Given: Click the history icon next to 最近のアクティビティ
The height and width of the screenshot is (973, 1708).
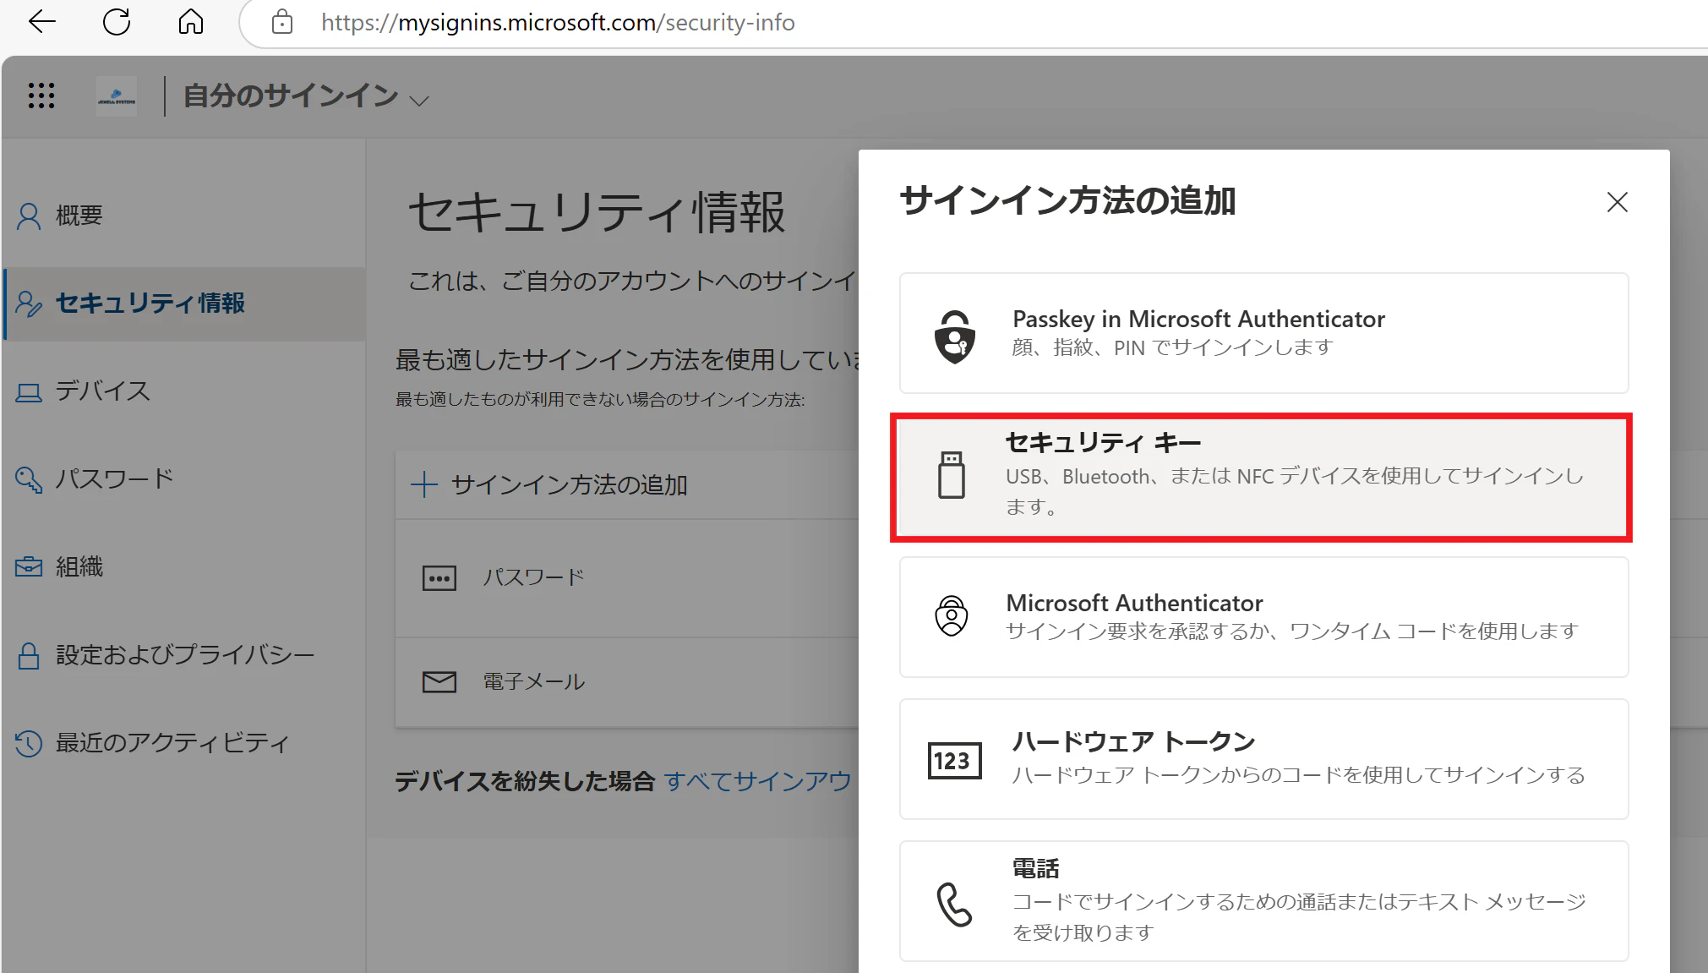Looking at the screenshot, I should point(29,743).
